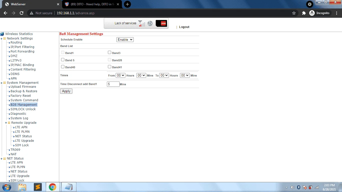Open System Command page
Screen dimensions: 342x192
point(24,100)
